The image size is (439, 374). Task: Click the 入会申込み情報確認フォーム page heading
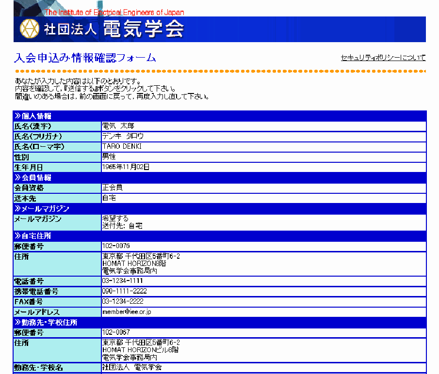[x=85, y=58]
